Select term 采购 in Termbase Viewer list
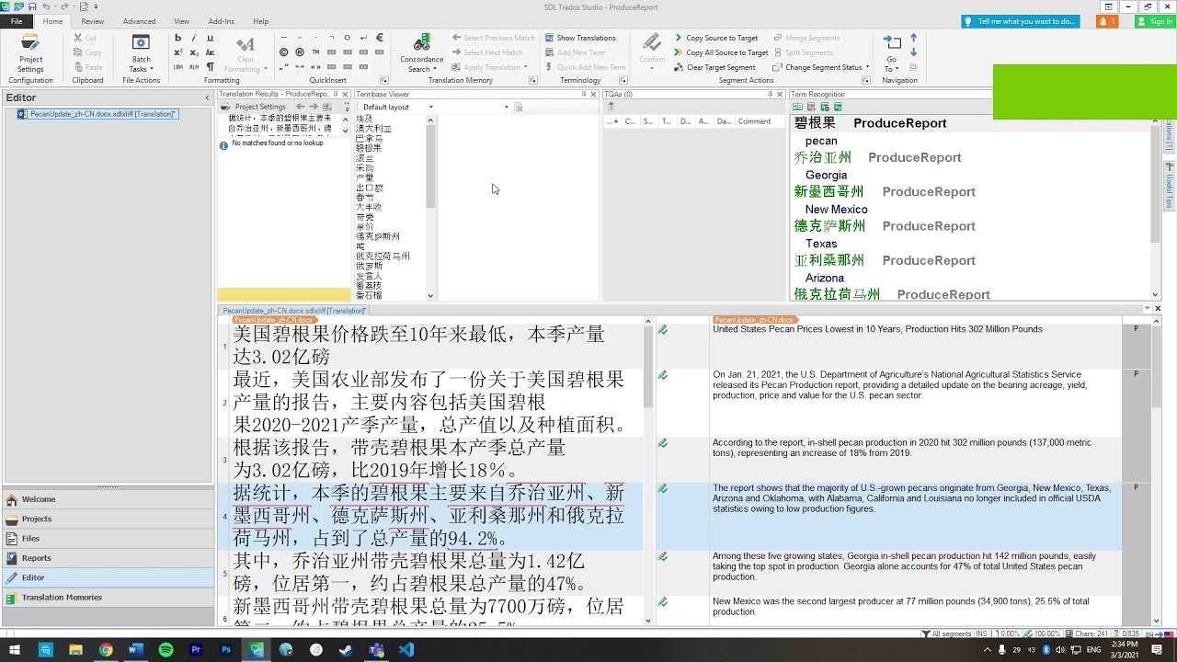1177x662 pixels. click(x=365, y=167)
